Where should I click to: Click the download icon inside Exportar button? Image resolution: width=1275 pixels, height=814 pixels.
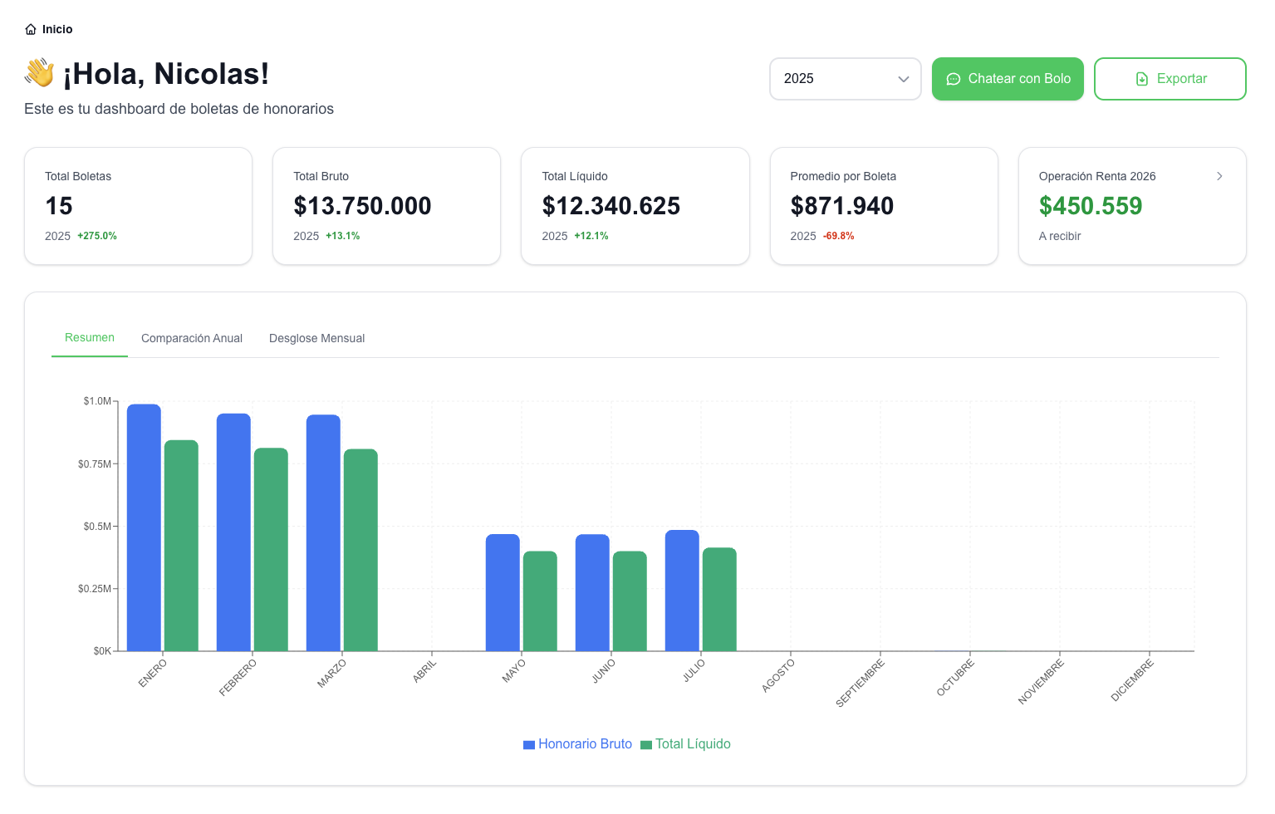1140,78
